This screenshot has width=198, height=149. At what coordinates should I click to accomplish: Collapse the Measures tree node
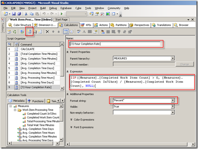(11, 106)
